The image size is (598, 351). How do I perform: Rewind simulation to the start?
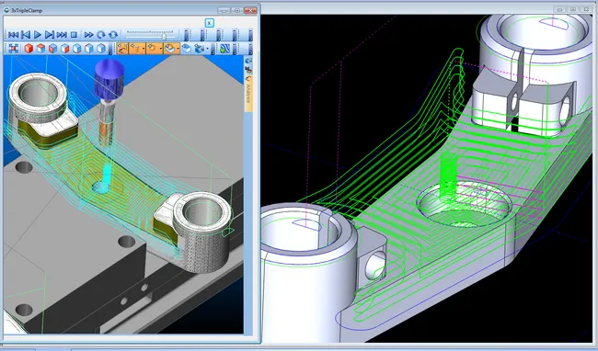(14, 35)
